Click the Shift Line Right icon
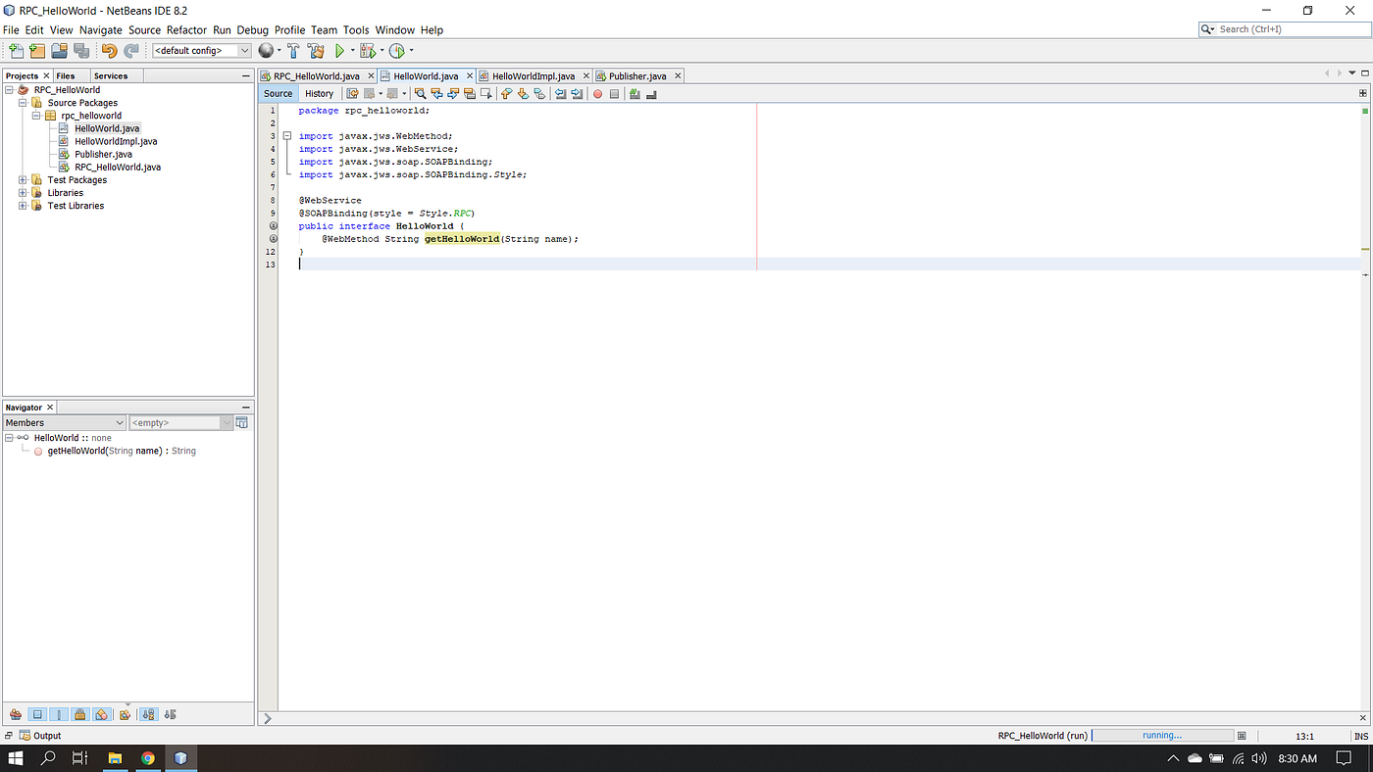The height and width of the screenshot is (772, 1373). (577, 94)
